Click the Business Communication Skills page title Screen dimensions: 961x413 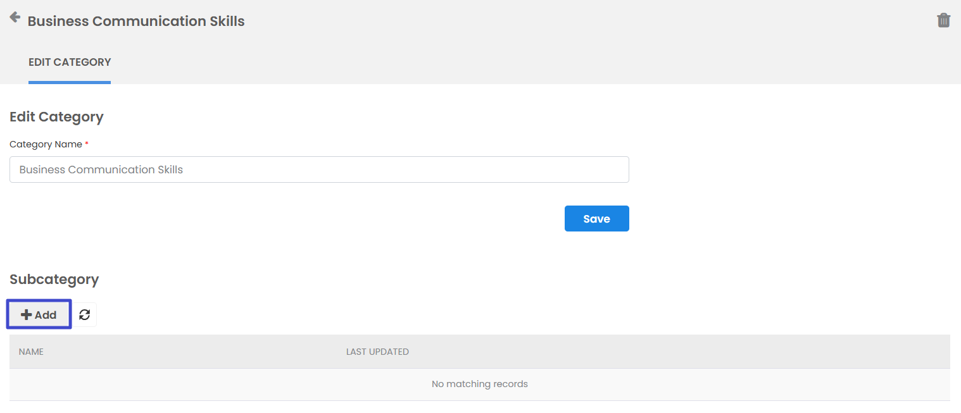coord(136,21)
